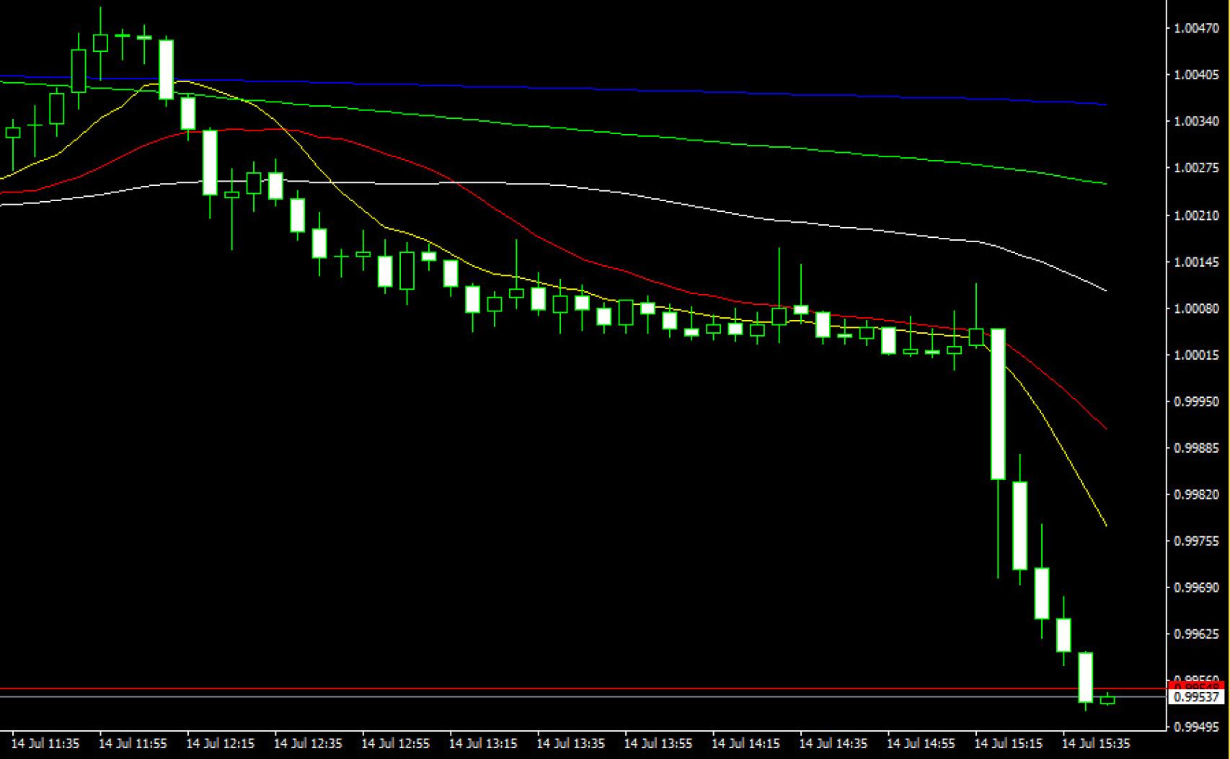Click the 0.99820 price axis label
The height and width of the screenshot is (759, 1230).
coord(1196,495)
